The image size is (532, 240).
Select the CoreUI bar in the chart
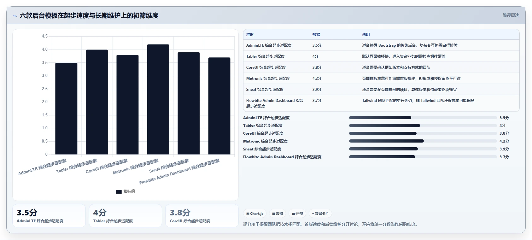(x=127, y=105)
